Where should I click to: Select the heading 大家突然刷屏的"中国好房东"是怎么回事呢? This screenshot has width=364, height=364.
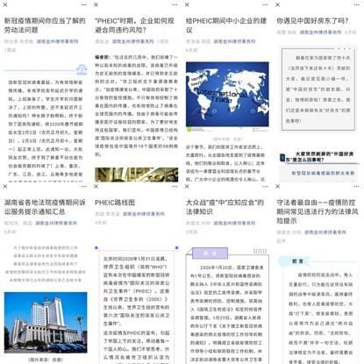pos(319,157)
